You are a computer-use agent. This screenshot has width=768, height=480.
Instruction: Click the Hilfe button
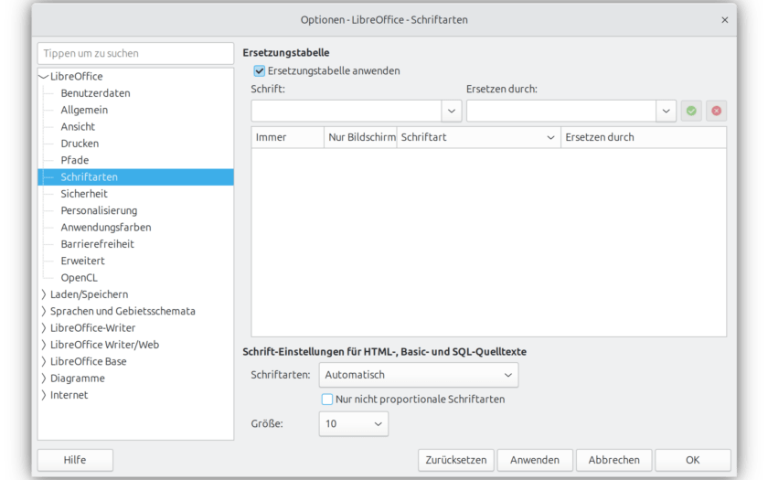pos(75,460)
